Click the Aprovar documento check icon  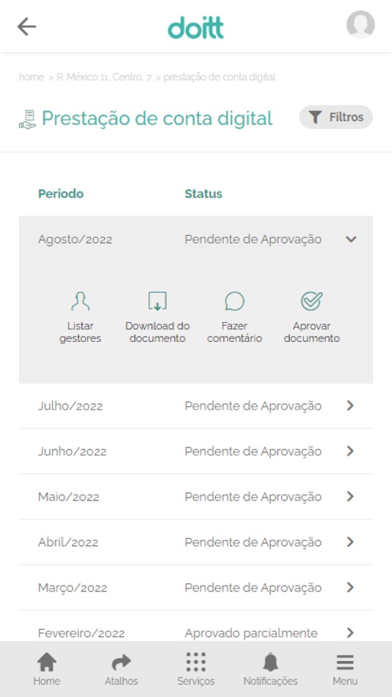pos(311,301)
